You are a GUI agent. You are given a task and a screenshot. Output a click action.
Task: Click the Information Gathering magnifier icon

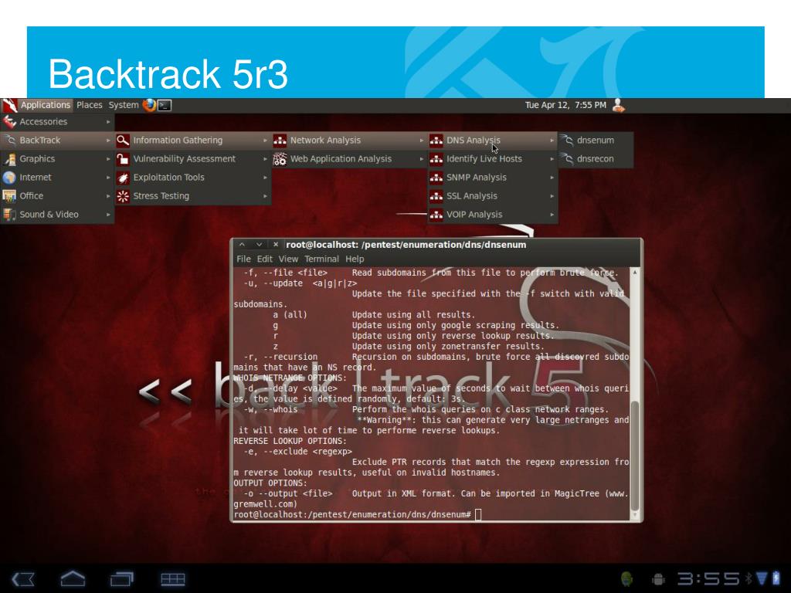pos(123,141)
